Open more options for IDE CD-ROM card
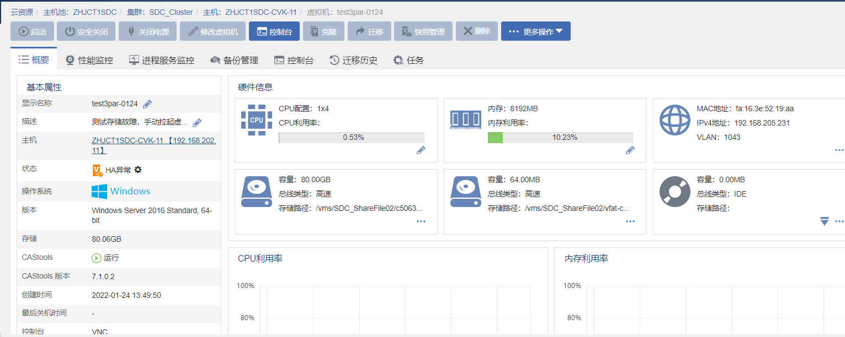This screenshot has height=337, width=845. (x=839, y=221)
